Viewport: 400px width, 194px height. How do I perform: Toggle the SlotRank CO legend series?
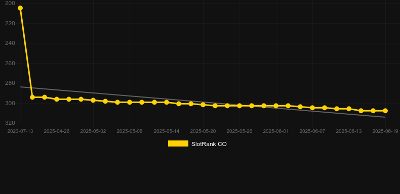[x=197, y=144]
